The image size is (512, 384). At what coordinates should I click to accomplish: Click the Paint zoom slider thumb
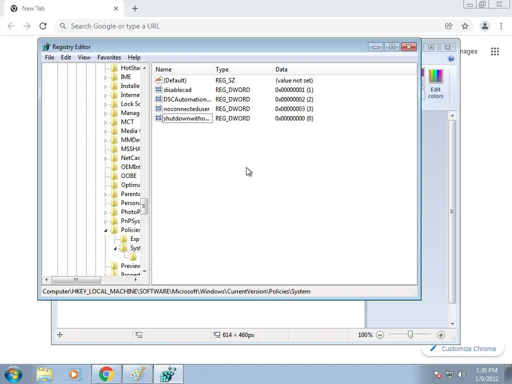coord(410,334)
